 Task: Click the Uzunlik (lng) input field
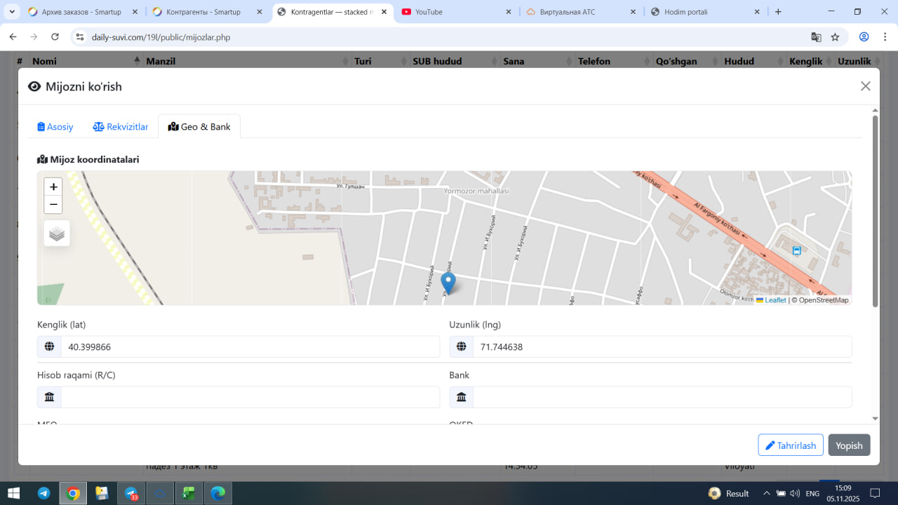point(662,346)
